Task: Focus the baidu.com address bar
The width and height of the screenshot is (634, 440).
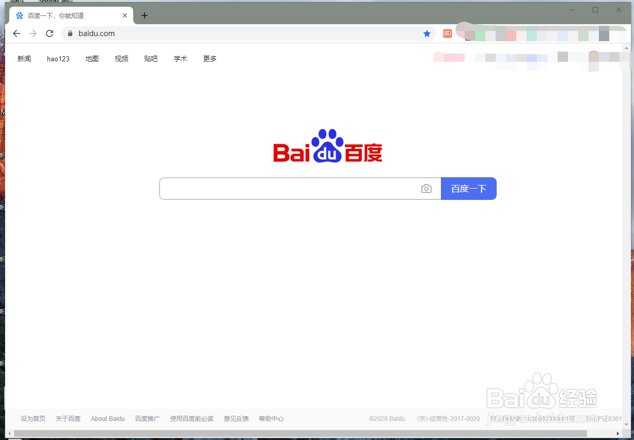Action: [248, 33]
